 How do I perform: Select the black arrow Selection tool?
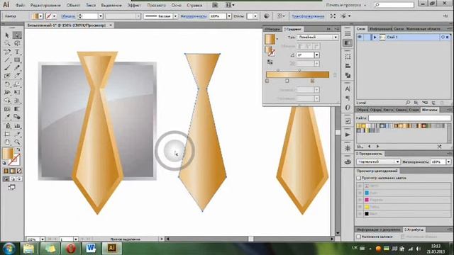coord(7,35)
